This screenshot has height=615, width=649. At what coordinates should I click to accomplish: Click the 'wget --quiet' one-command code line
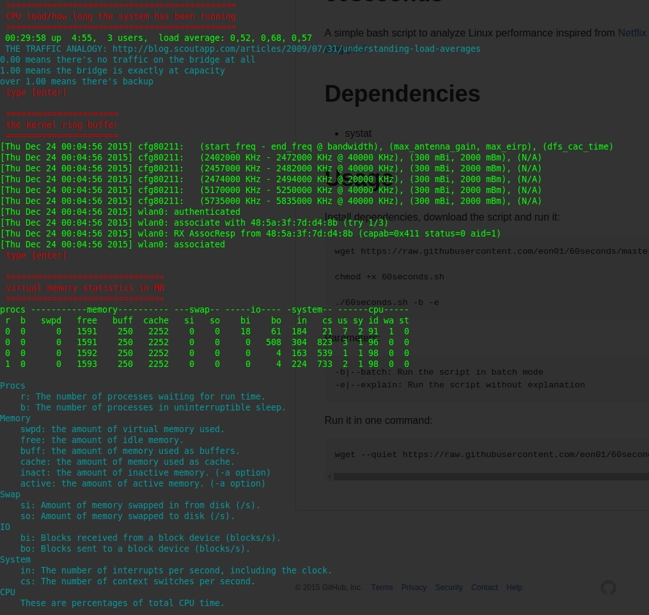(x=492, y=455)
